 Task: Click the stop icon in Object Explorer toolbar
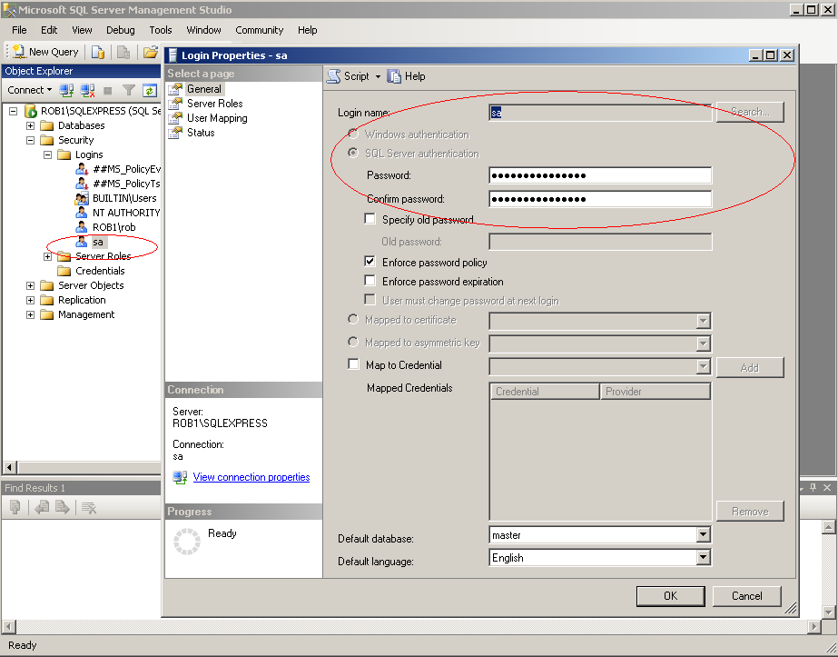(x=107, y=91)
